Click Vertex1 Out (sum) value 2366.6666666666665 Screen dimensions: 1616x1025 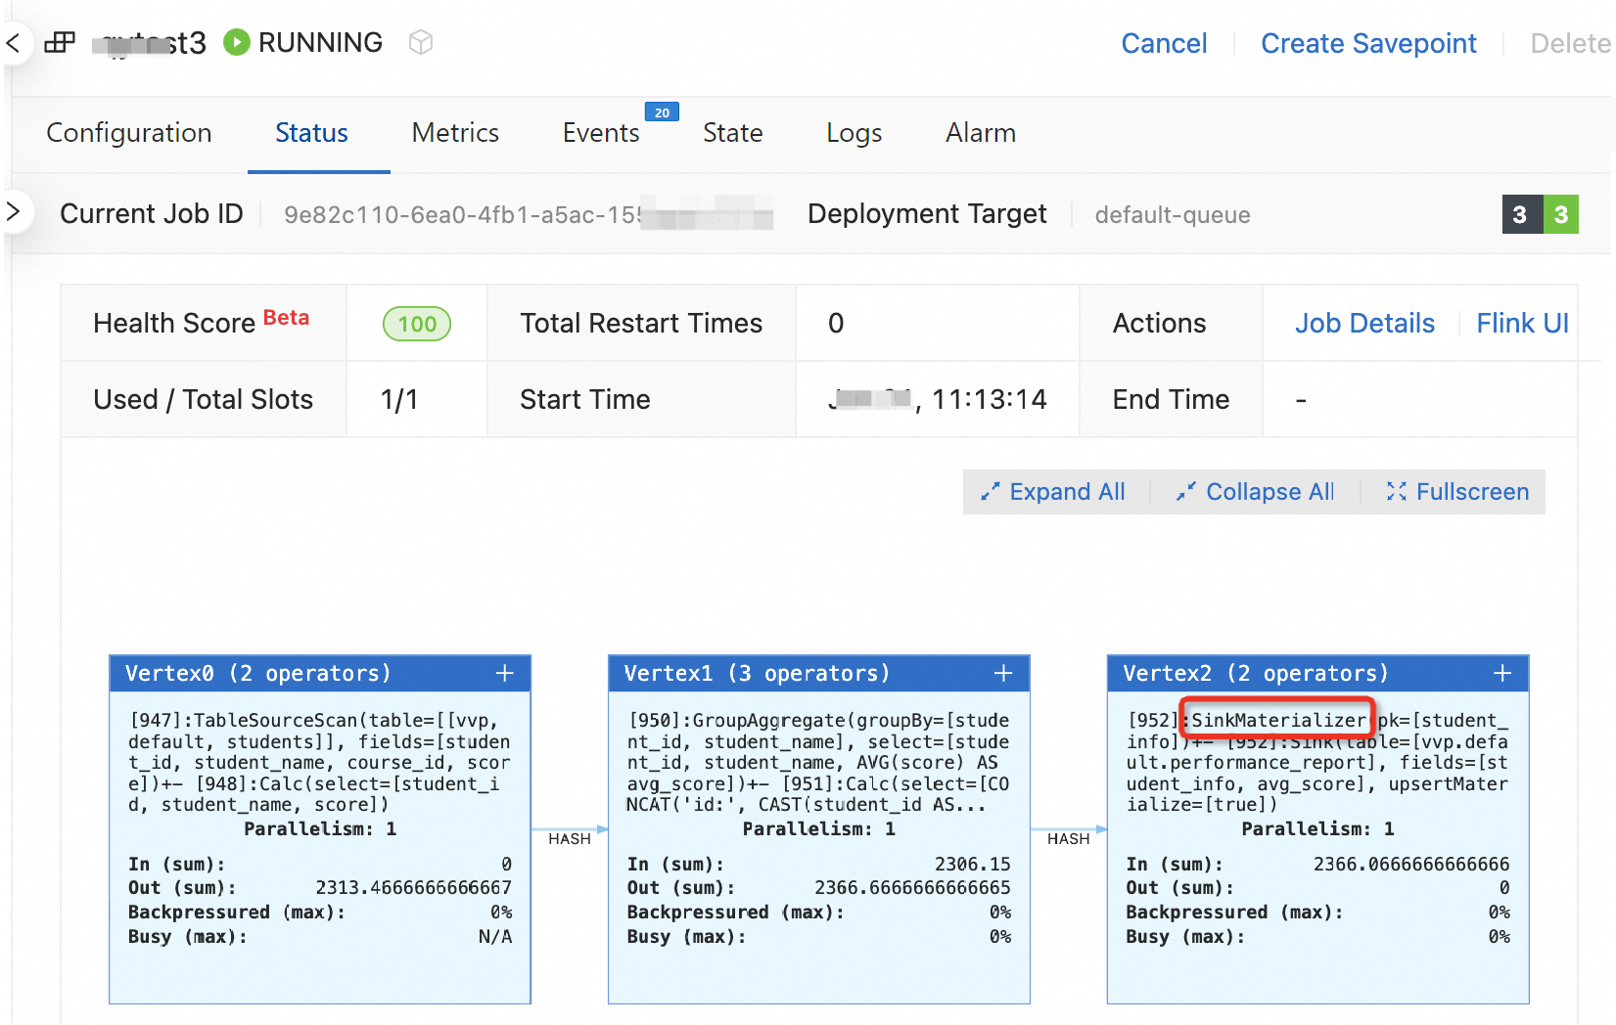pos(912,888)
